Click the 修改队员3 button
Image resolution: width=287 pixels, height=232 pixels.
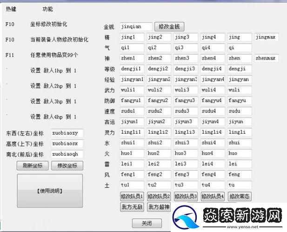[x=186, y=196]
